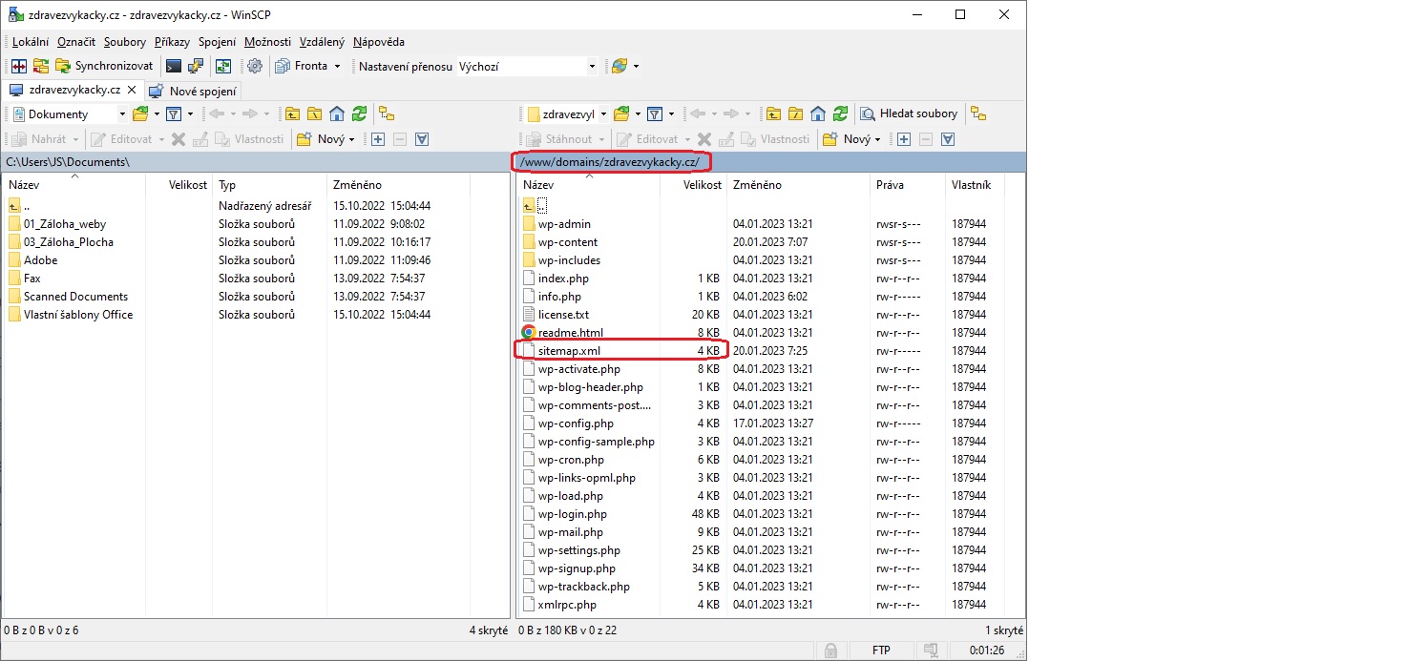Select the wp-content remote folder
Image resolution: width=1428 pixels, height=661 pixels.
567,242
